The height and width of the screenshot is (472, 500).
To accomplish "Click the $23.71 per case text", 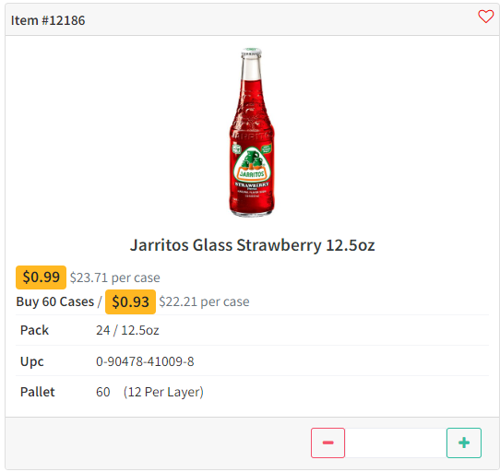I will click(x=114, y=277).
